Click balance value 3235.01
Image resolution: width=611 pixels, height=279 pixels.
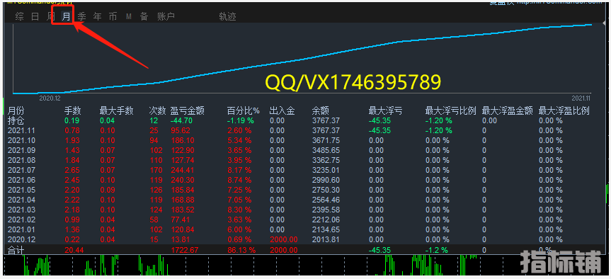[x=326, y=170]
